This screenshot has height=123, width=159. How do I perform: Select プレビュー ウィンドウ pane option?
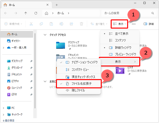coord(120,54)
